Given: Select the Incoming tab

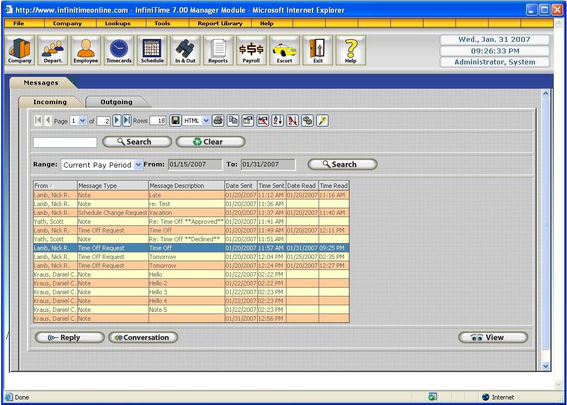Looking at the screenshot, I should click(x=50, y=102).
